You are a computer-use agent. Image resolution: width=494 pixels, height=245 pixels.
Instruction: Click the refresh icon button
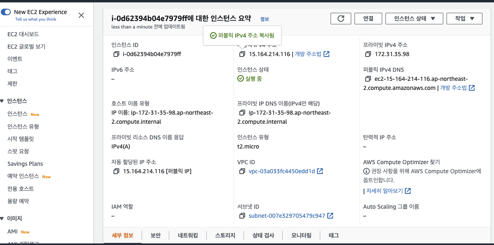coord(341,19)
